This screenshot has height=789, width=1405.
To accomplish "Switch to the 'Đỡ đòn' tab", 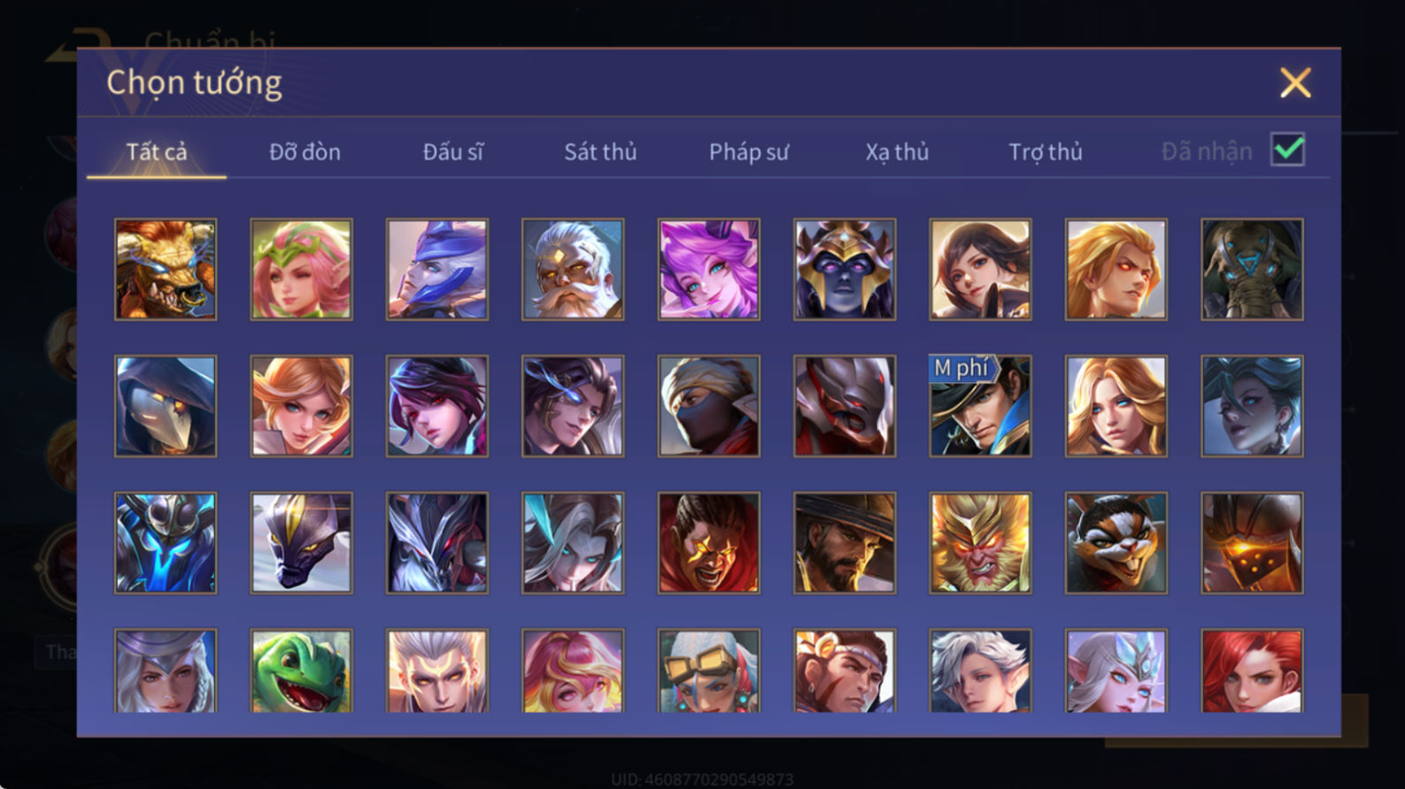I will pyautogui.click(x=305, y=152).
